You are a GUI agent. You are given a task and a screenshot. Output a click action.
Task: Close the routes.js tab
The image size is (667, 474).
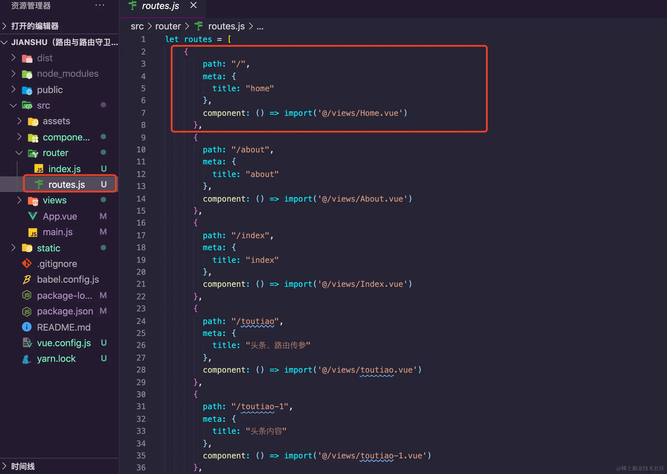(x=194, y=5)
